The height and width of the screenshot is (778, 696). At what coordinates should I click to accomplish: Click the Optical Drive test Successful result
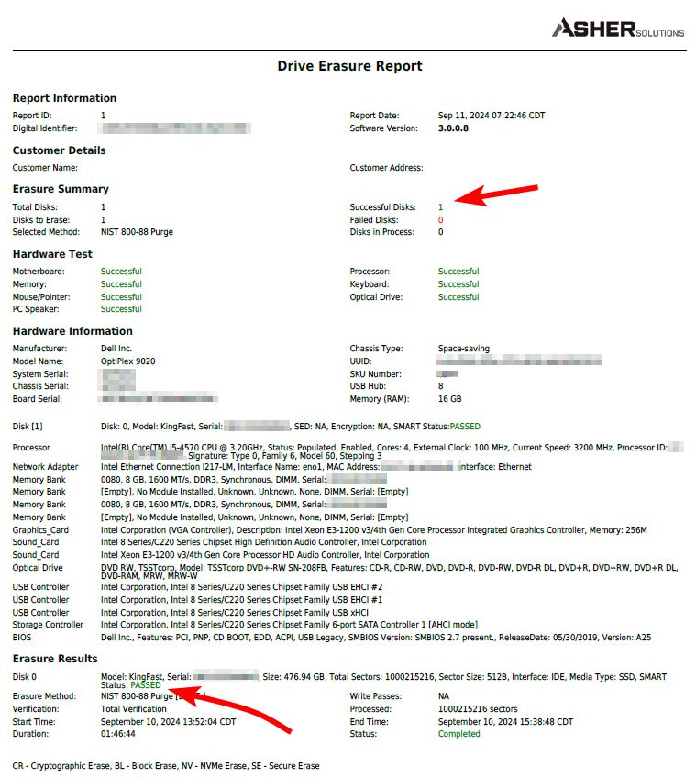pos(458,297)
